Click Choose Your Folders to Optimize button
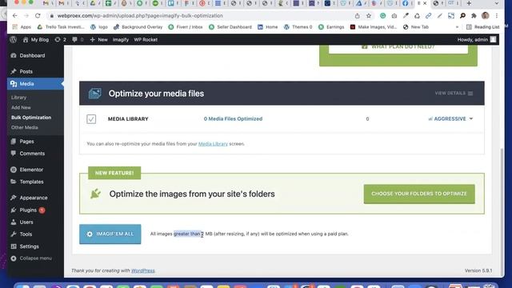 (x=419, y=194)
